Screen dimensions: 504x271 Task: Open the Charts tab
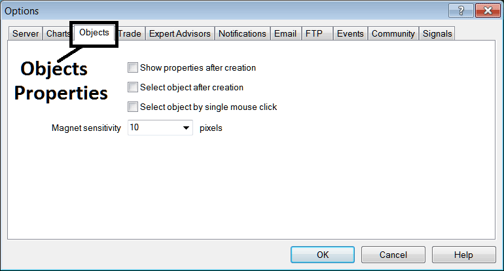click(58, 34)
